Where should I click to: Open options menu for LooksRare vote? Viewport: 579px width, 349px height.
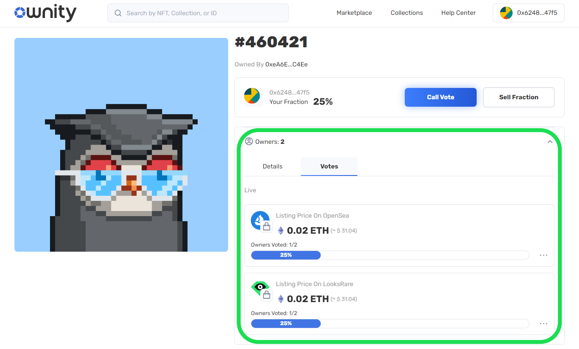[543, 324]
